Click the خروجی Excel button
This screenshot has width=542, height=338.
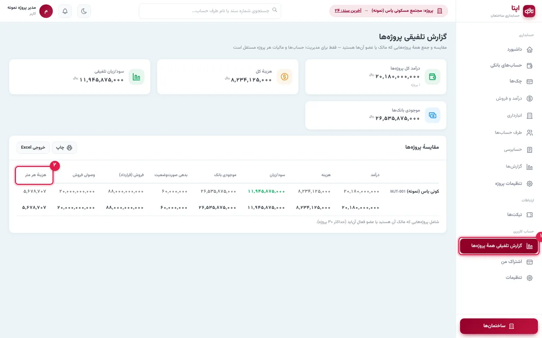(33, 147)
